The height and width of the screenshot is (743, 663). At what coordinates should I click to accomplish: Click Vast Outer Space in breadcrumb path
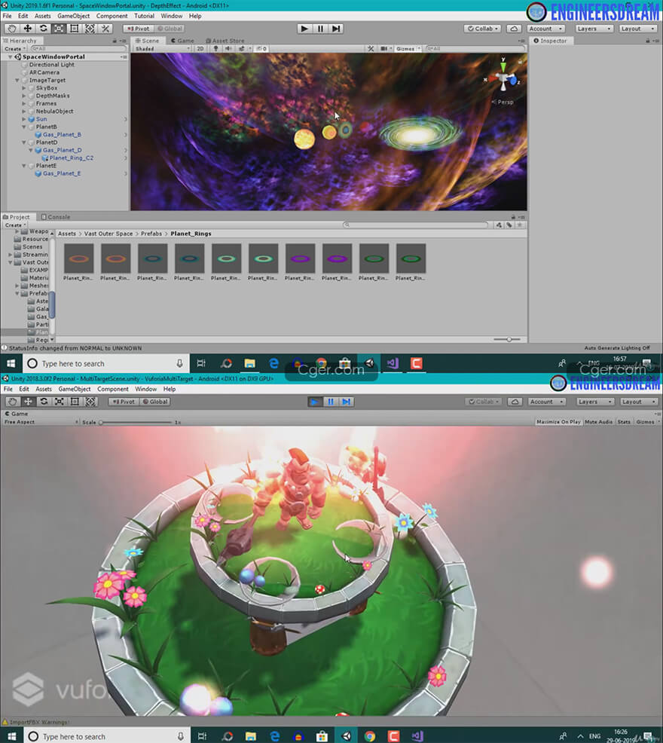108,234
